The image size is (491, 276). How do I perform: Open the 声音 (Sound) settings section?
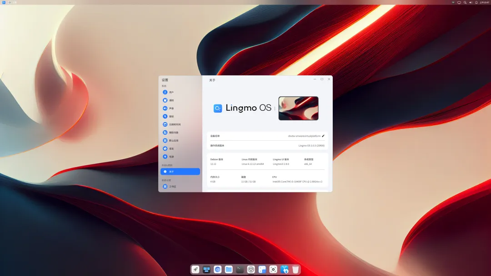coord(180,108)
